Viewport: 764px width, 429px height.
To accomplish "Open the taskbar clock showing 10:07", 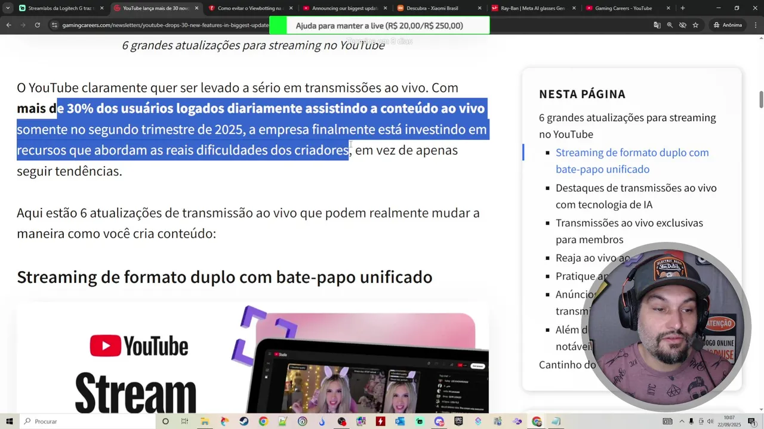I will point(729,421).
